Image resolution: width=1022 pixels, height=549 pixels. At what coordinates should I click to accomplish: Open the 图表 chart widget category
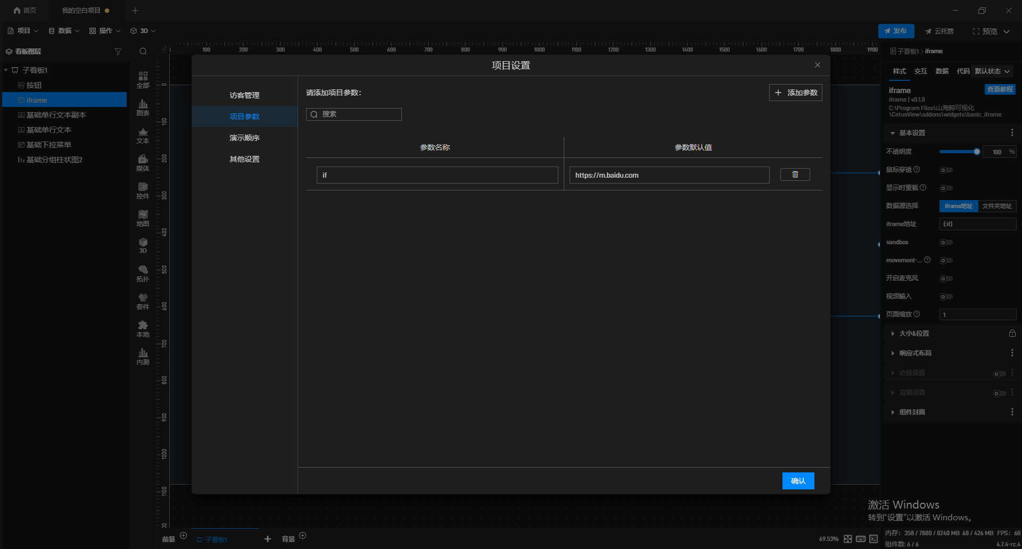point(143,107)
